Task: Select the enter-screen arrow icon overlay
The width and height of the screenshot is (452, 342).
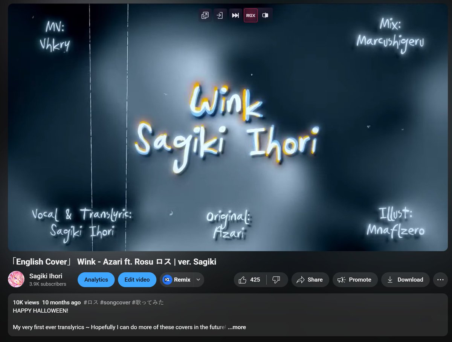Action: point(220,15)
